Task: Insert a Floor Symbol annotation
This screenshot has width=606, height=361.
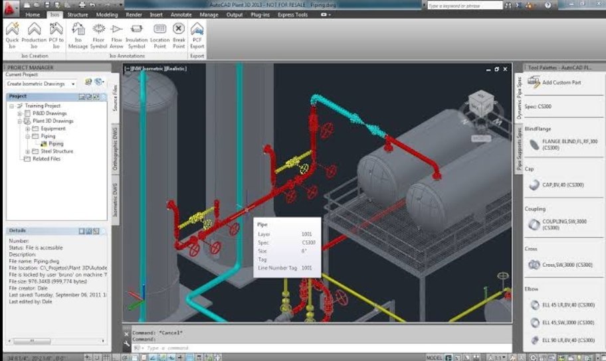Action: tap(98, 29)
